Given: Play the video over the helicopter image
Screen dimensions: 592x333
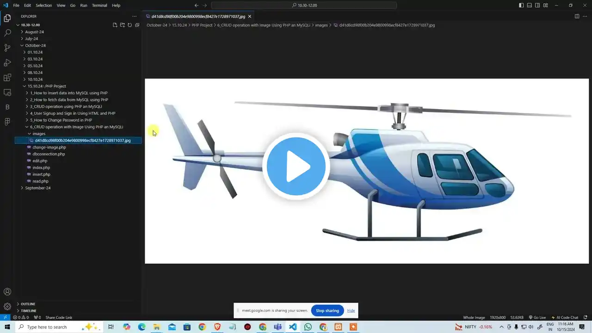Looking at the screenshot, I should pyautogui.click(x=296, y=166).
